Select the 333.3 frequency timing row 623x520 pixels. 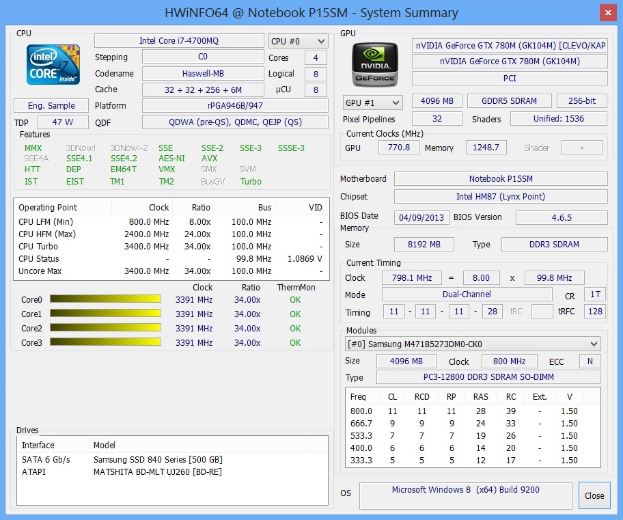473,461
